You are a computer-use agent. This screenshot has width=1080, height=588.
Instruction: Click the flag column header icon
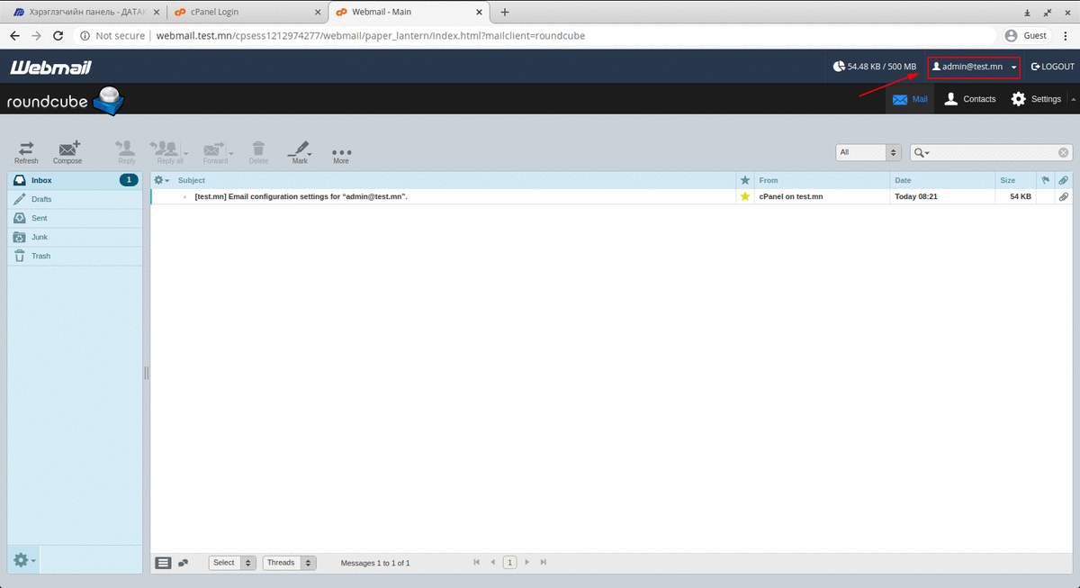(1045, 180)
